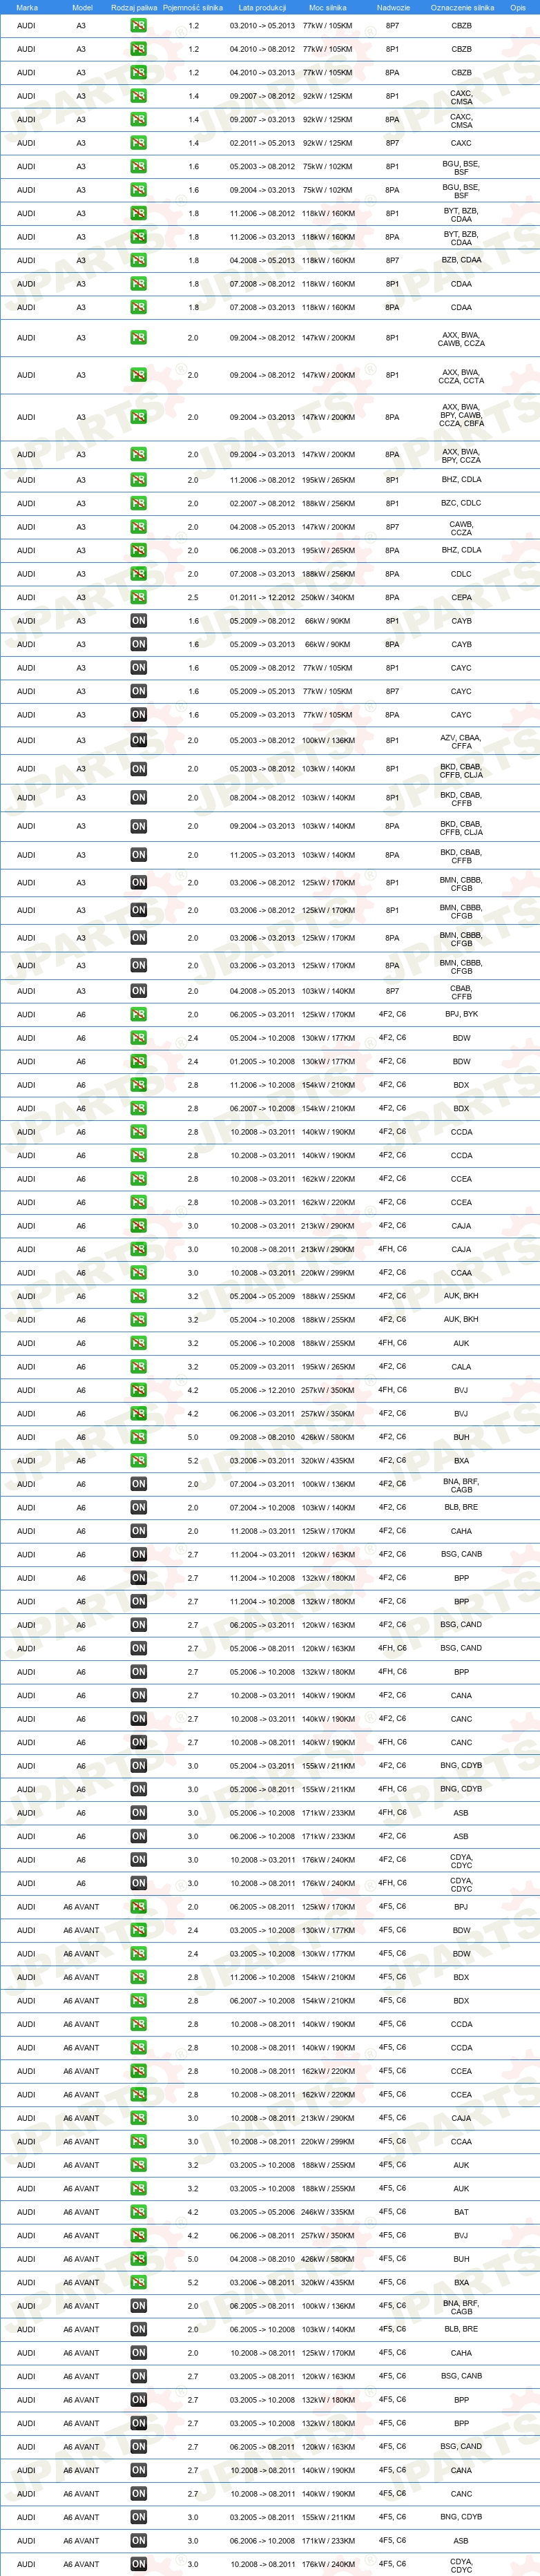Click diesel ON icon in A3 8P7 CBAB, CFFB row

pos(138,991)
